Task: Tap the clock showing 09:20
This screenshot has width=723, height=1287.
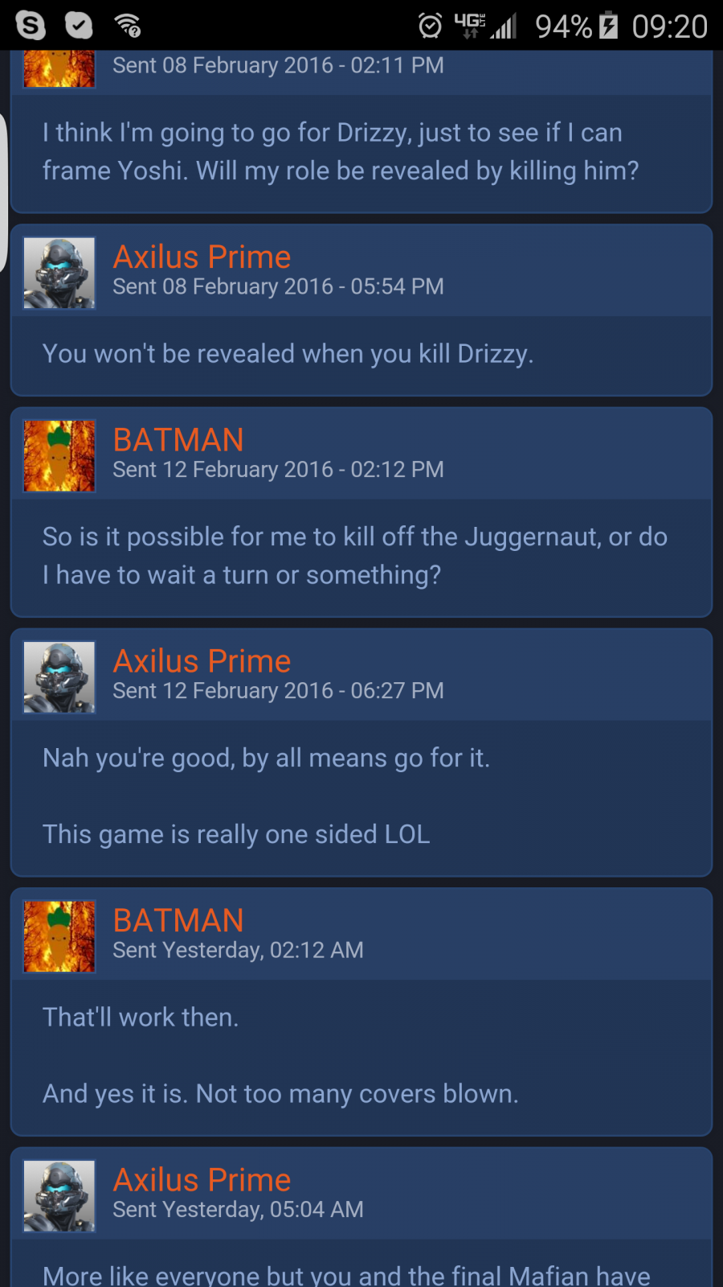Action: coord(669,27)
